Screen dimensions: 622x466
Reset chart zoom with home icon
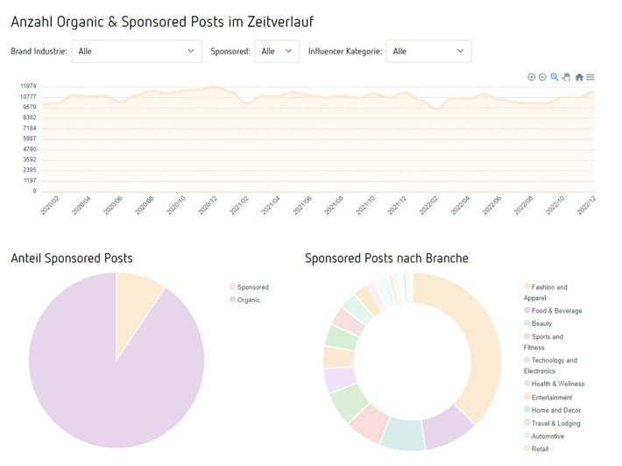coord(579,77)
